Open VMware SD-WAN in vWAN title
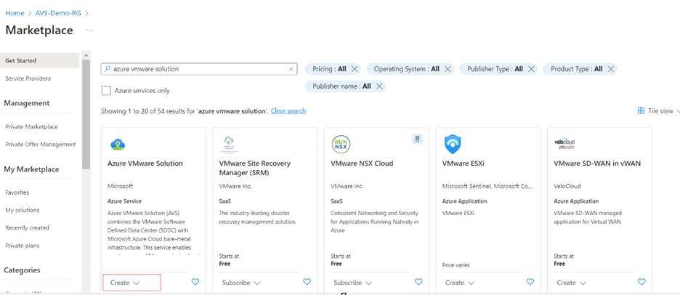680x295 pixels. click(597, 163)
